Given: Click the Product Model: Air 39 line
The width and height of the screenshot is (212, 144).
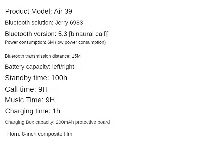Looking at the screenshot, I should pyautogui.click(x=39, y=11).
